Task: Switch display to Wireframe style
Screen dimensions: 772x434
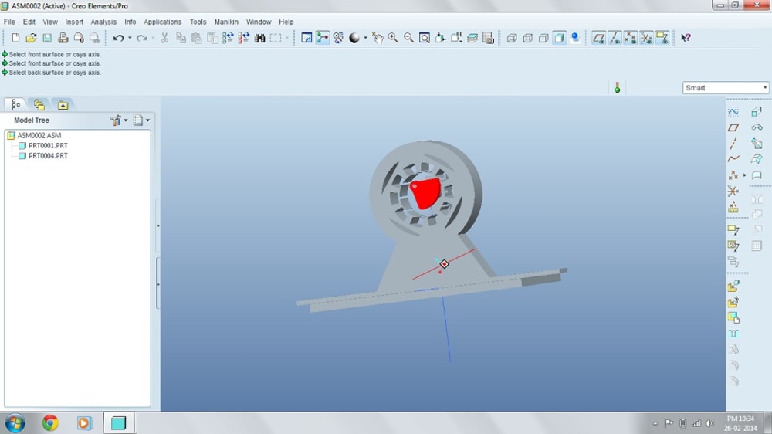Action: [512, 38]
